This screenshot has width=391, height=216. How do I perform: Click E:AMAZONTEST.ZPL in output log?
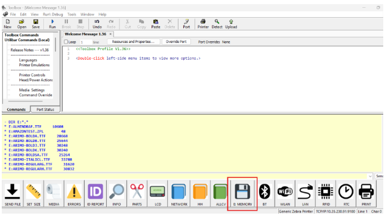[26, 131]
